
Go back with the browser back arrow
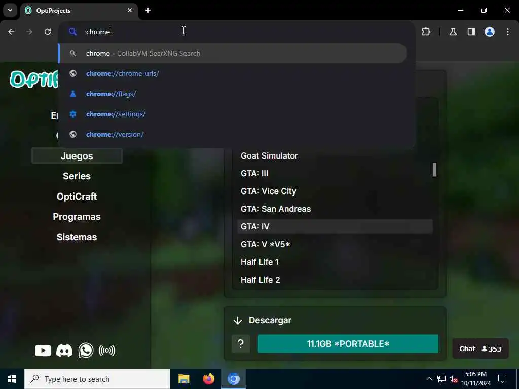tap(11, 32)
